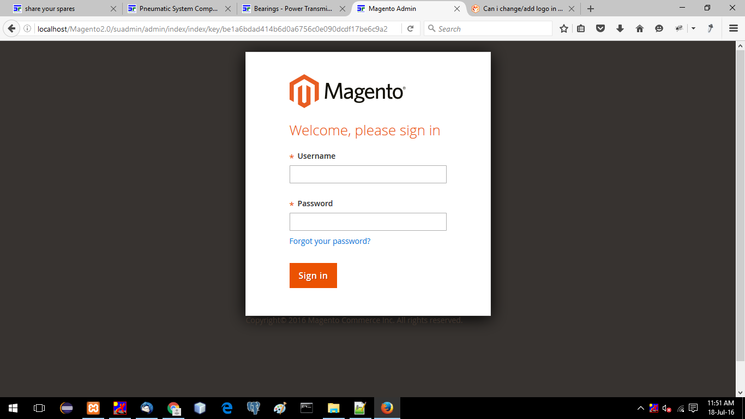Reload the current page

(x=411, y=29)
